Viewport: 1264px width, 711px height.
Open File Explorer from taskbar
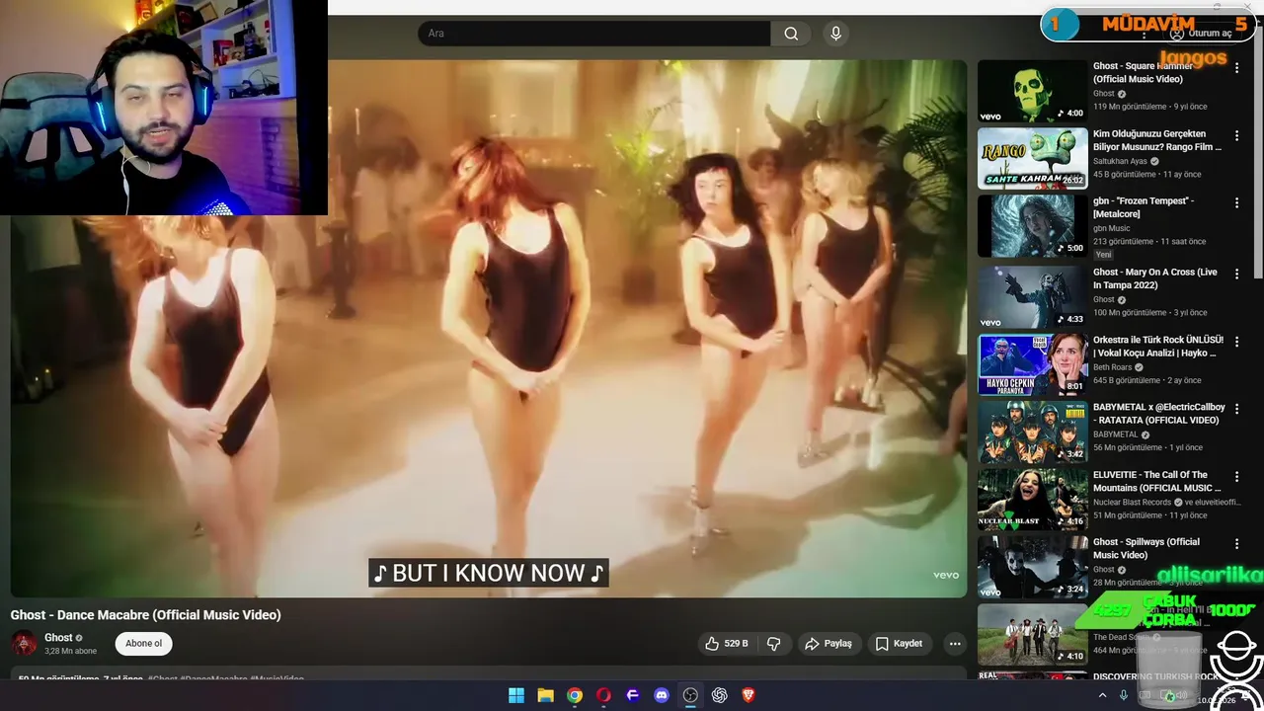click(x=545, y=695)
